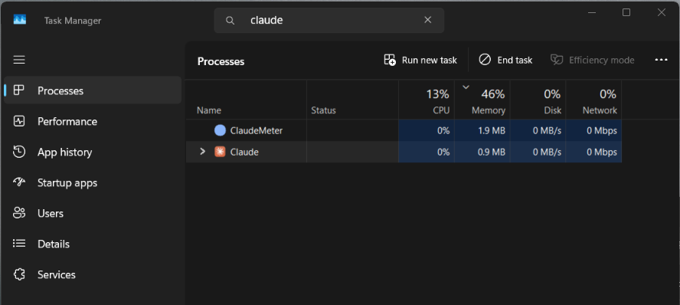Expand the Claude process group
The height and width of the screenshot is (305, 680).
click(202, 152)
